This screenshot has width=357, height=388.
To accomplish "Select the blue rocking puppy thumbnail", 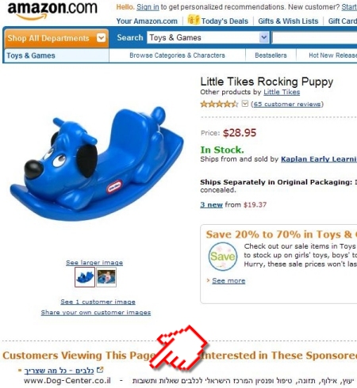I will coord(85,277).
